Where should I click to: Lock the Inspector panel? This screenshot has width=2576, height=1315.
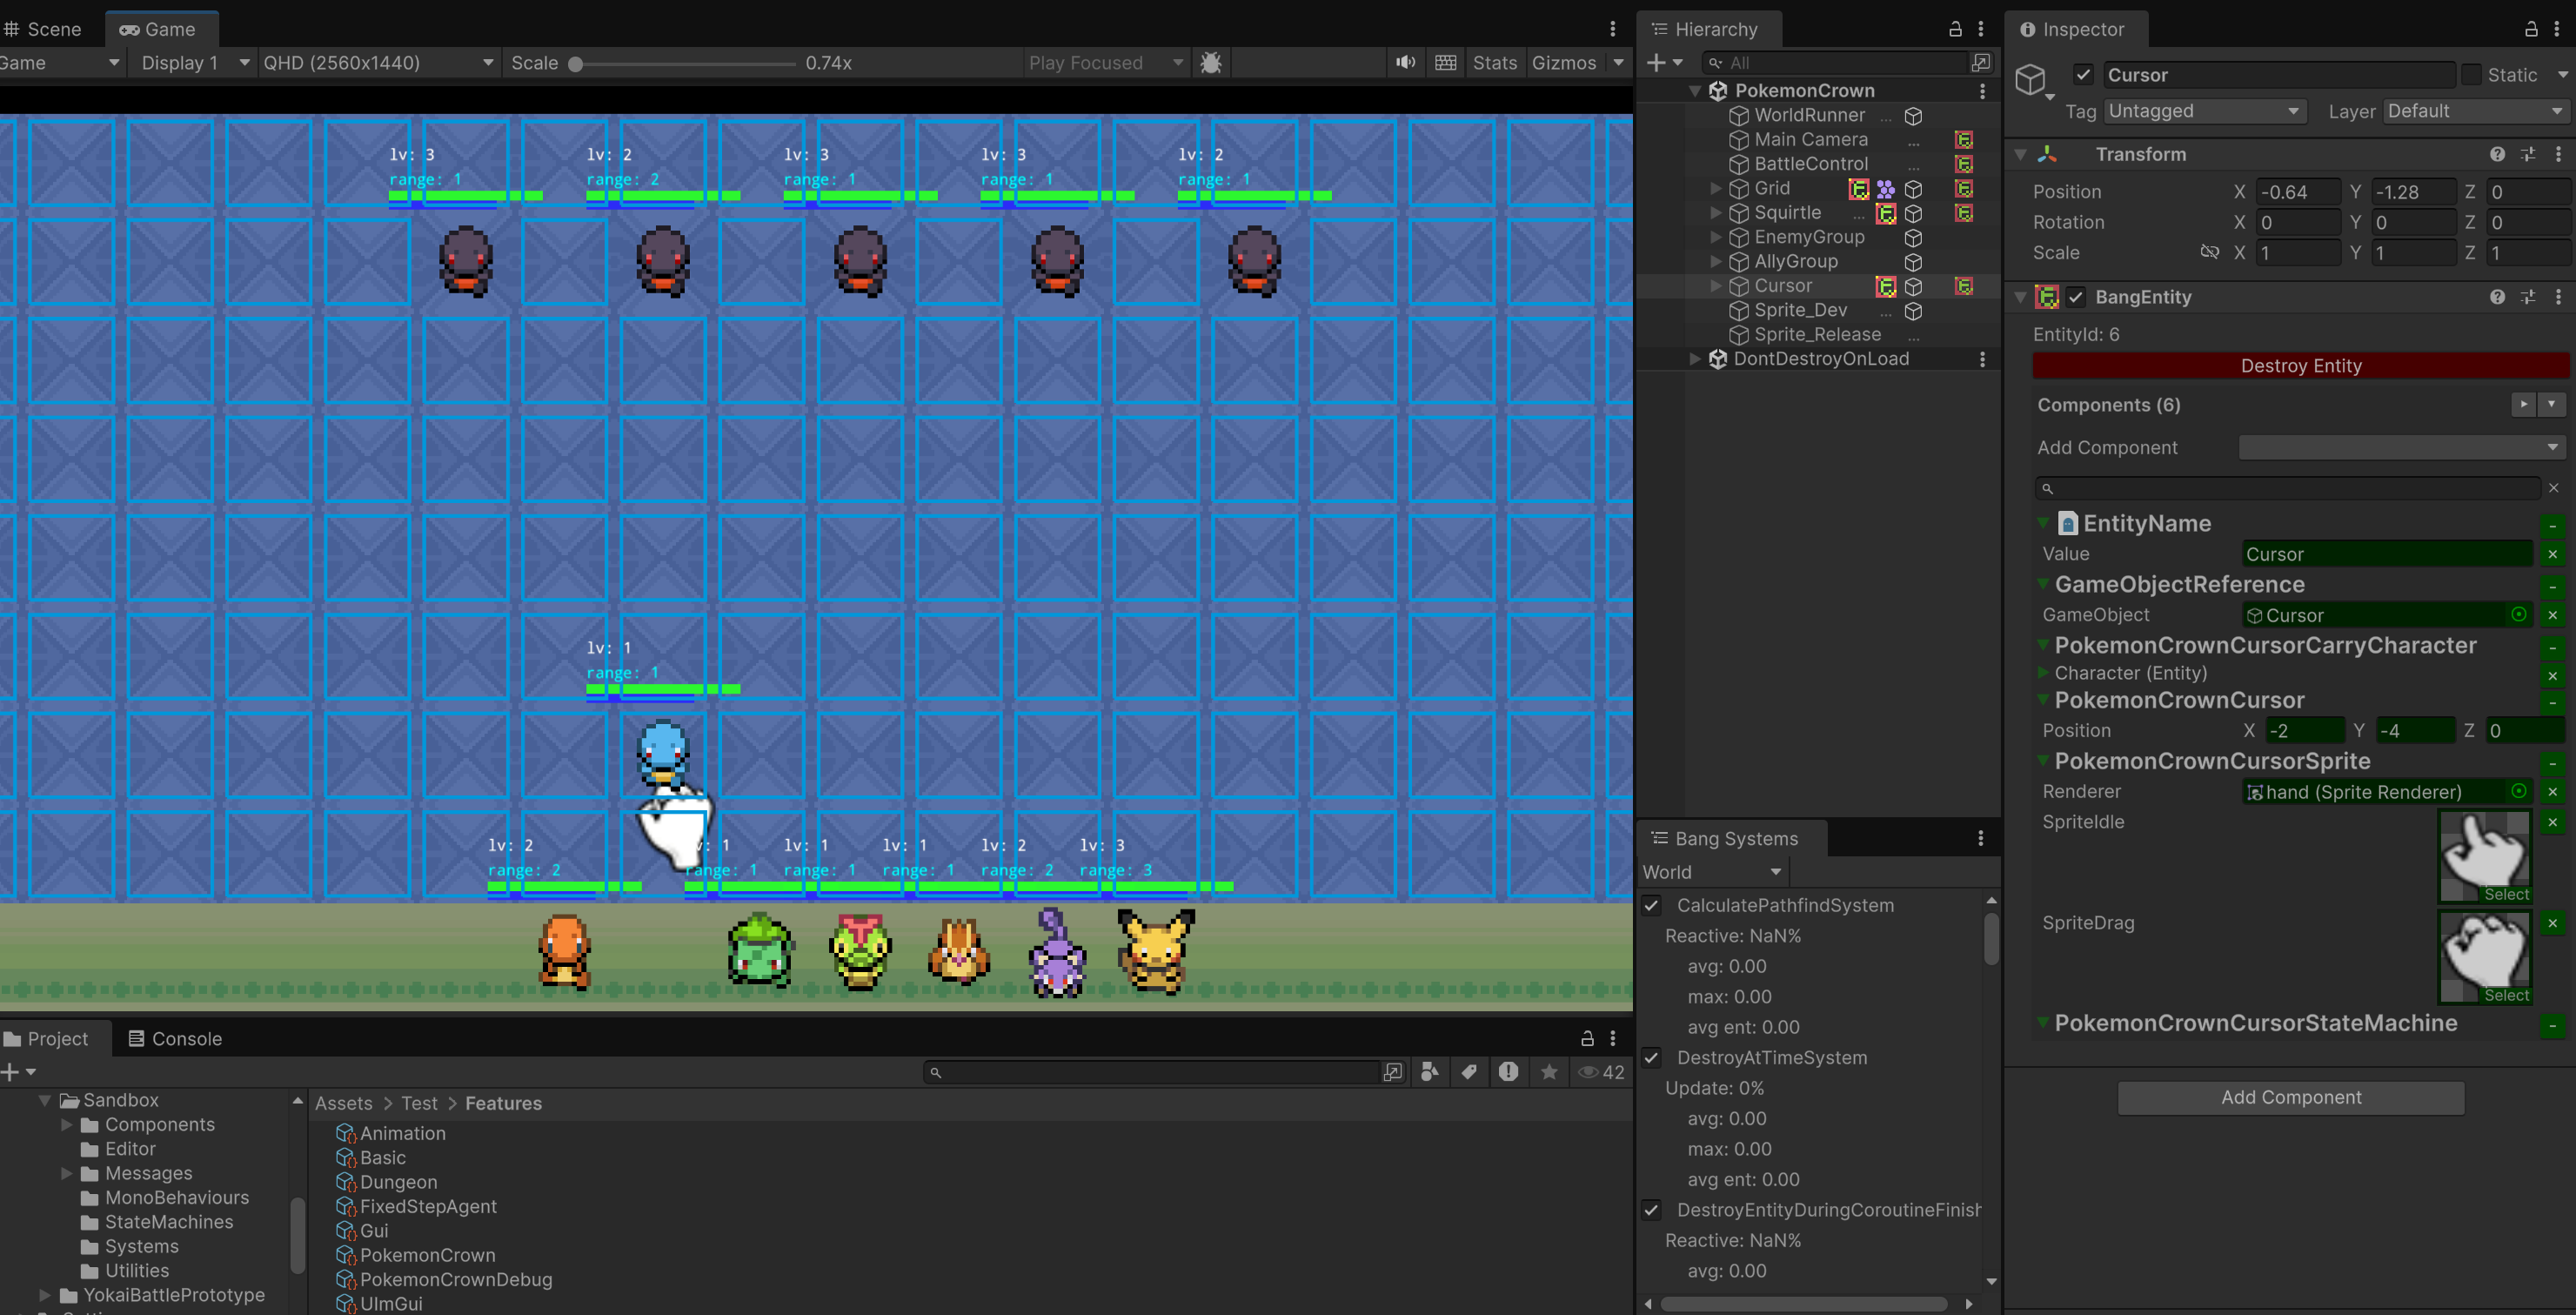tap(2531, 29)
